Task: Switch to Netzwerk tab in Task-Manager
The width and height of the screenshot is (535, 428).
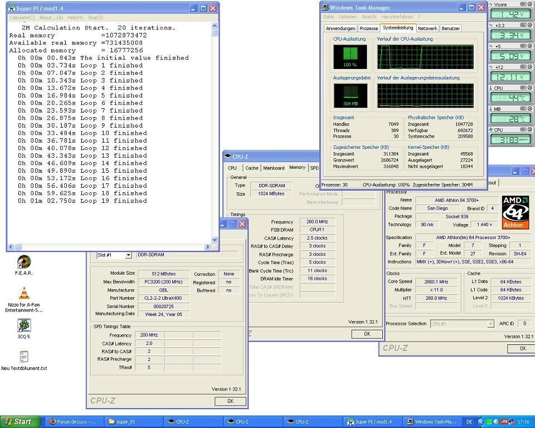Action: click(x=427, y=28)
